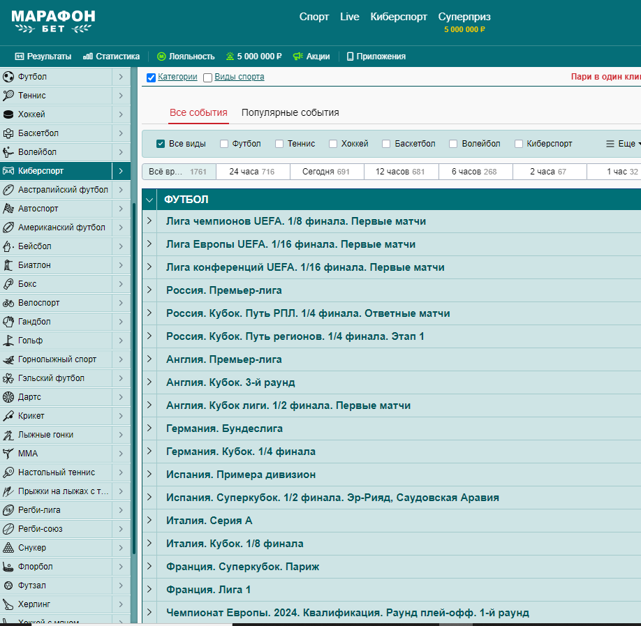The height and width of the screenshot is (626, 641).
Task: Click the bicycle icon next to Велоспорт
Action: click(8, 303)
